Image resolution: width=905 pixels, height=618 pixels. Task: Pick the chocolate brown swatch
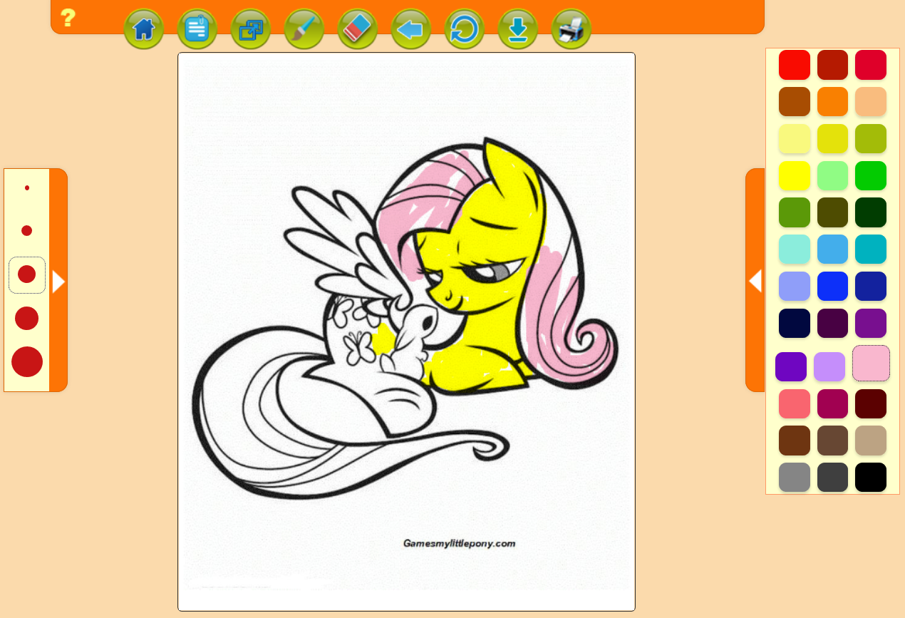pos(795,441)
